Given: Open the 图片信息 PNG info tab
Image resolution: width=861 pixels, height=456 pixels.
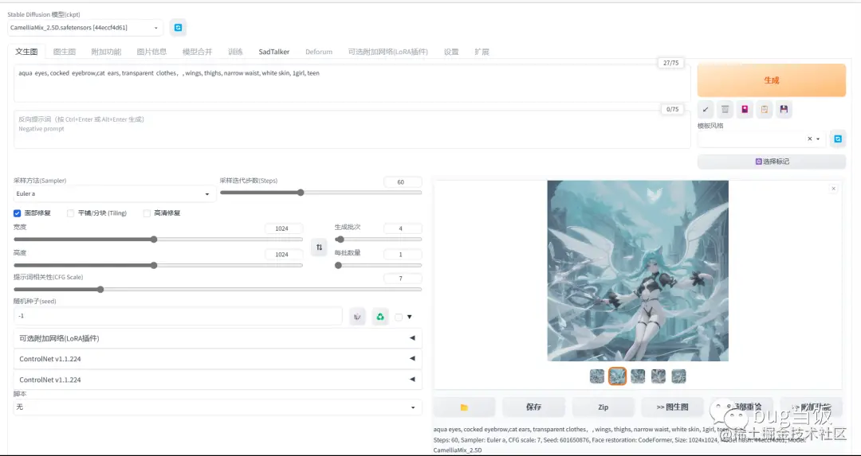Looking at the screenshot, I should click(151, 52).
